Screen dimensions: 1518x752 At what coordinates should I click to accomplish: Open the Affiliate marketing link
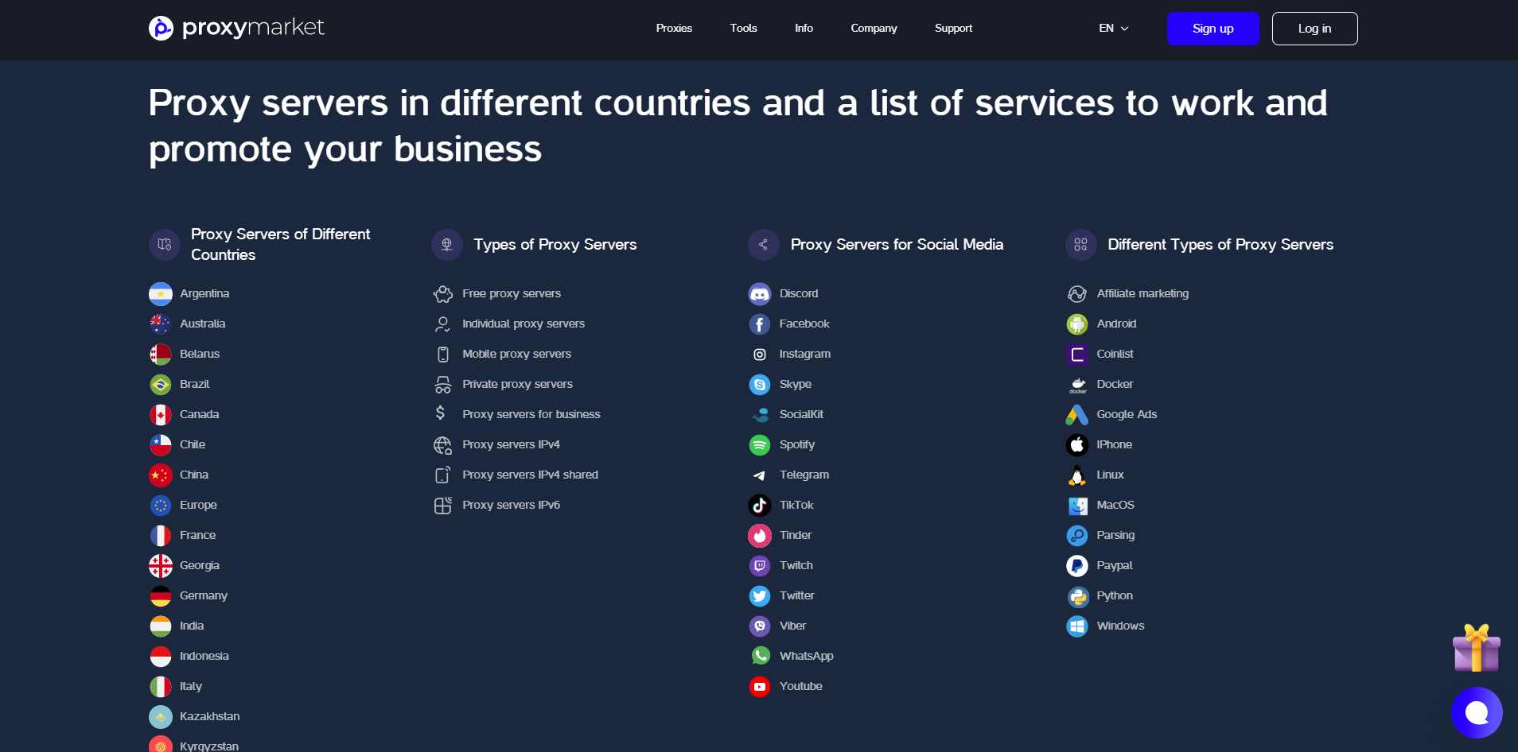pyautogui.click(x=1142, y=294)
